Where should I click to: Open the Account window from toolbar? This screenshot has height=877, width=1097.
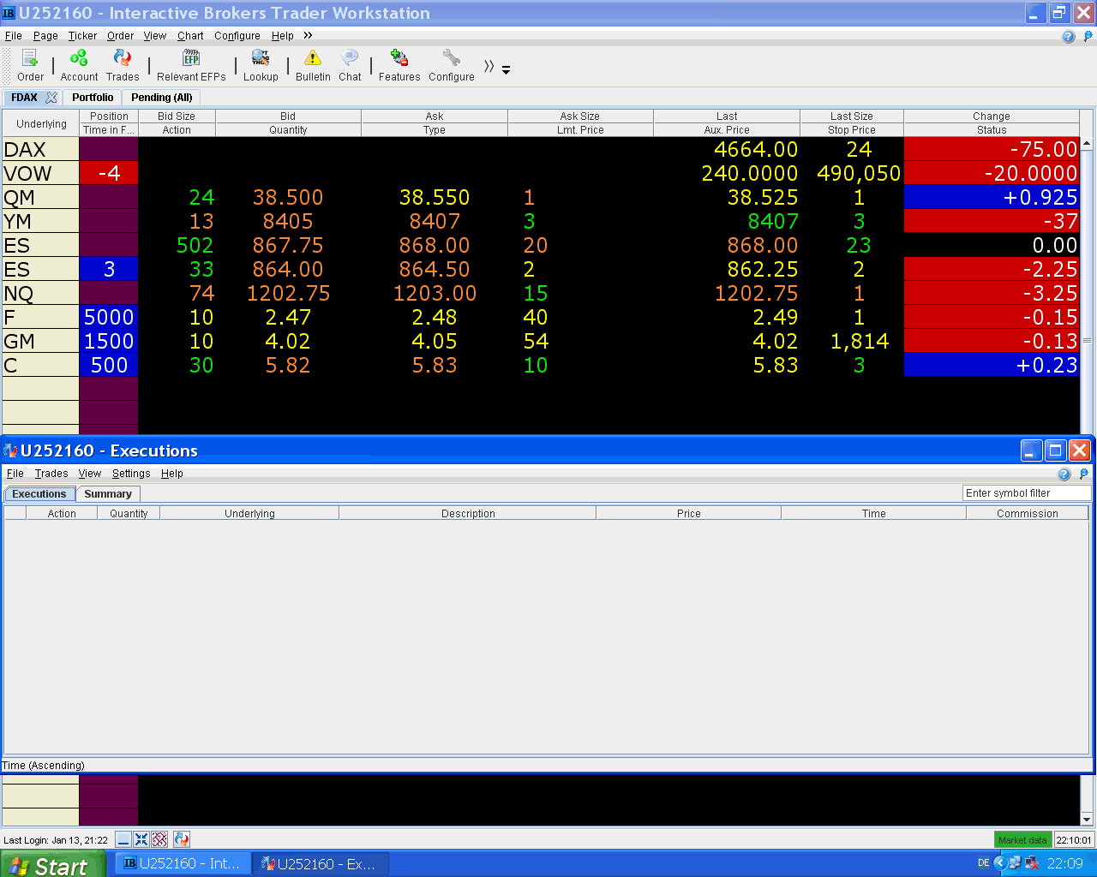click(x=79, y=65)
